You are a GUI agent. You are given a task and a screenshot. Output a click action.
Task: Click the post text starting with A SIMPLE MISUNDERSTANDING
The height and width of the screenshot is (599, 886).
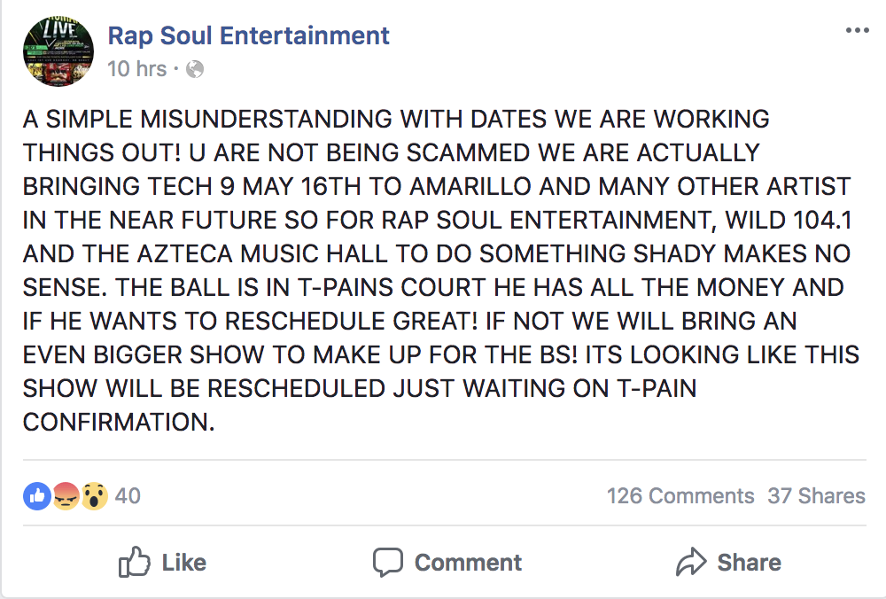pos(441,270)
